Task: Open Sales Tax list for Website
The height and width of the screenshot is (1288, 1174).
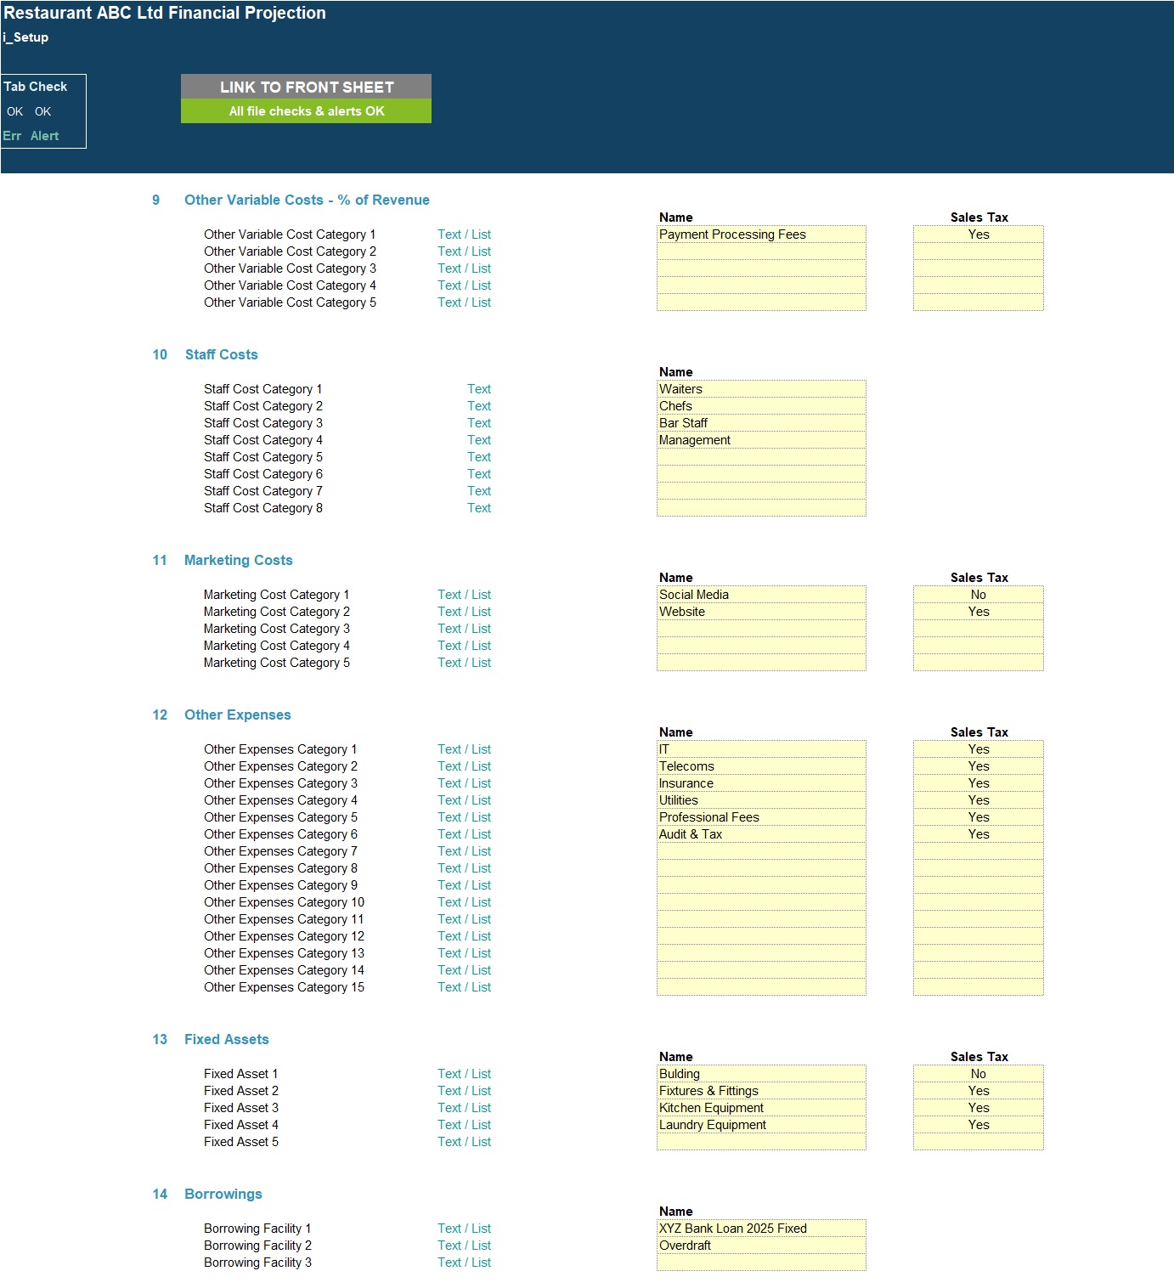Action: (979, 612)
